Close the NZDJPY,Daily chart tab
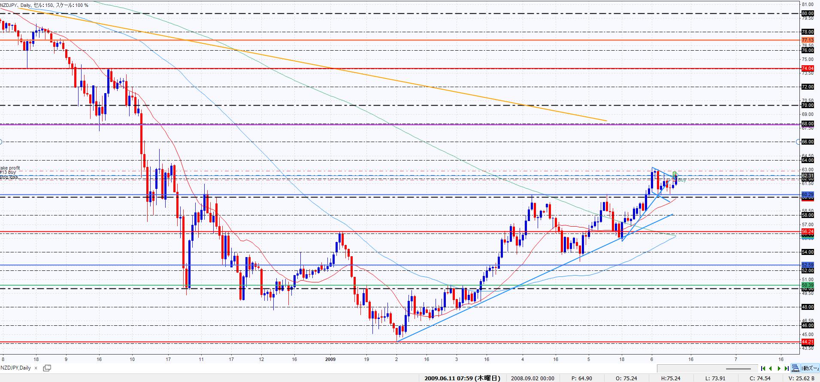This screenshot has width=820, height=382. pyautogui.click(x=36, y=368)
